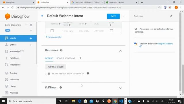
Task: Tick the Is List checkbox
Action: (x=111, y=31)
